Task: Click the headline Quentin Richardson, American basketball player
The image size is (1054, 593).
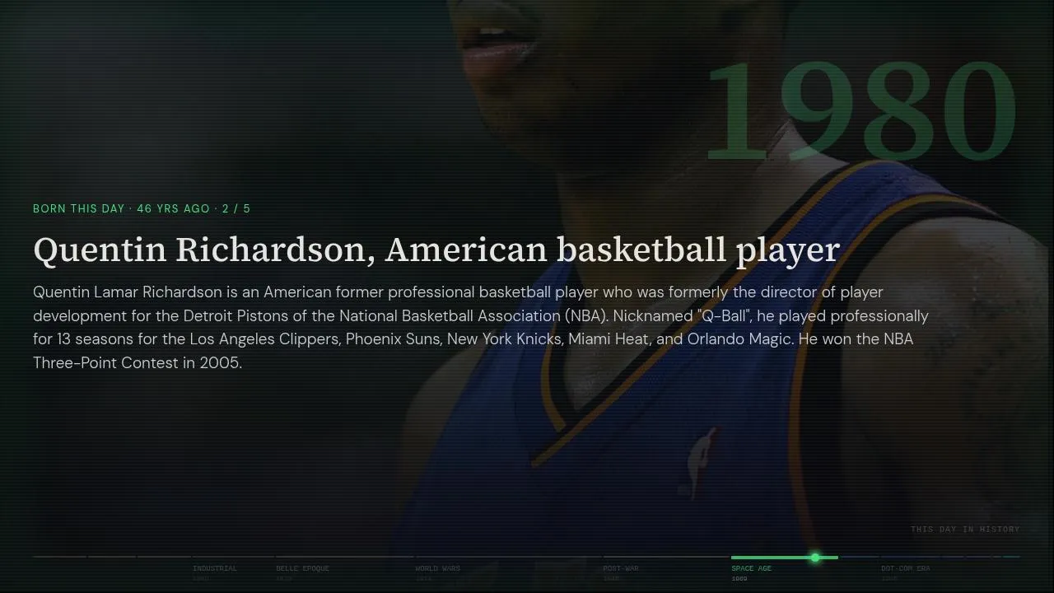Action: pos(436,250)
